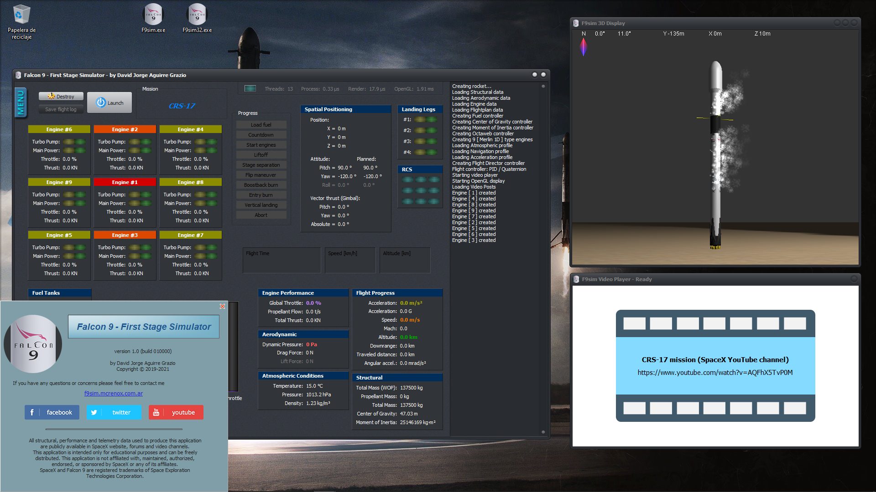Click the Save flight log button
Image resolution: width=876 pixels, height=492 pixels.
[x=61, y=109]
